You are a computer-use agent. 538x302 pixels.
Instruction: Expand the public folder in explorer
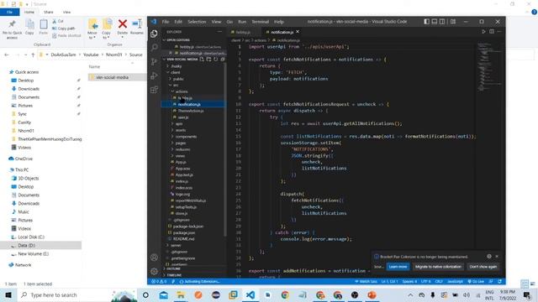tap(177, 79)
